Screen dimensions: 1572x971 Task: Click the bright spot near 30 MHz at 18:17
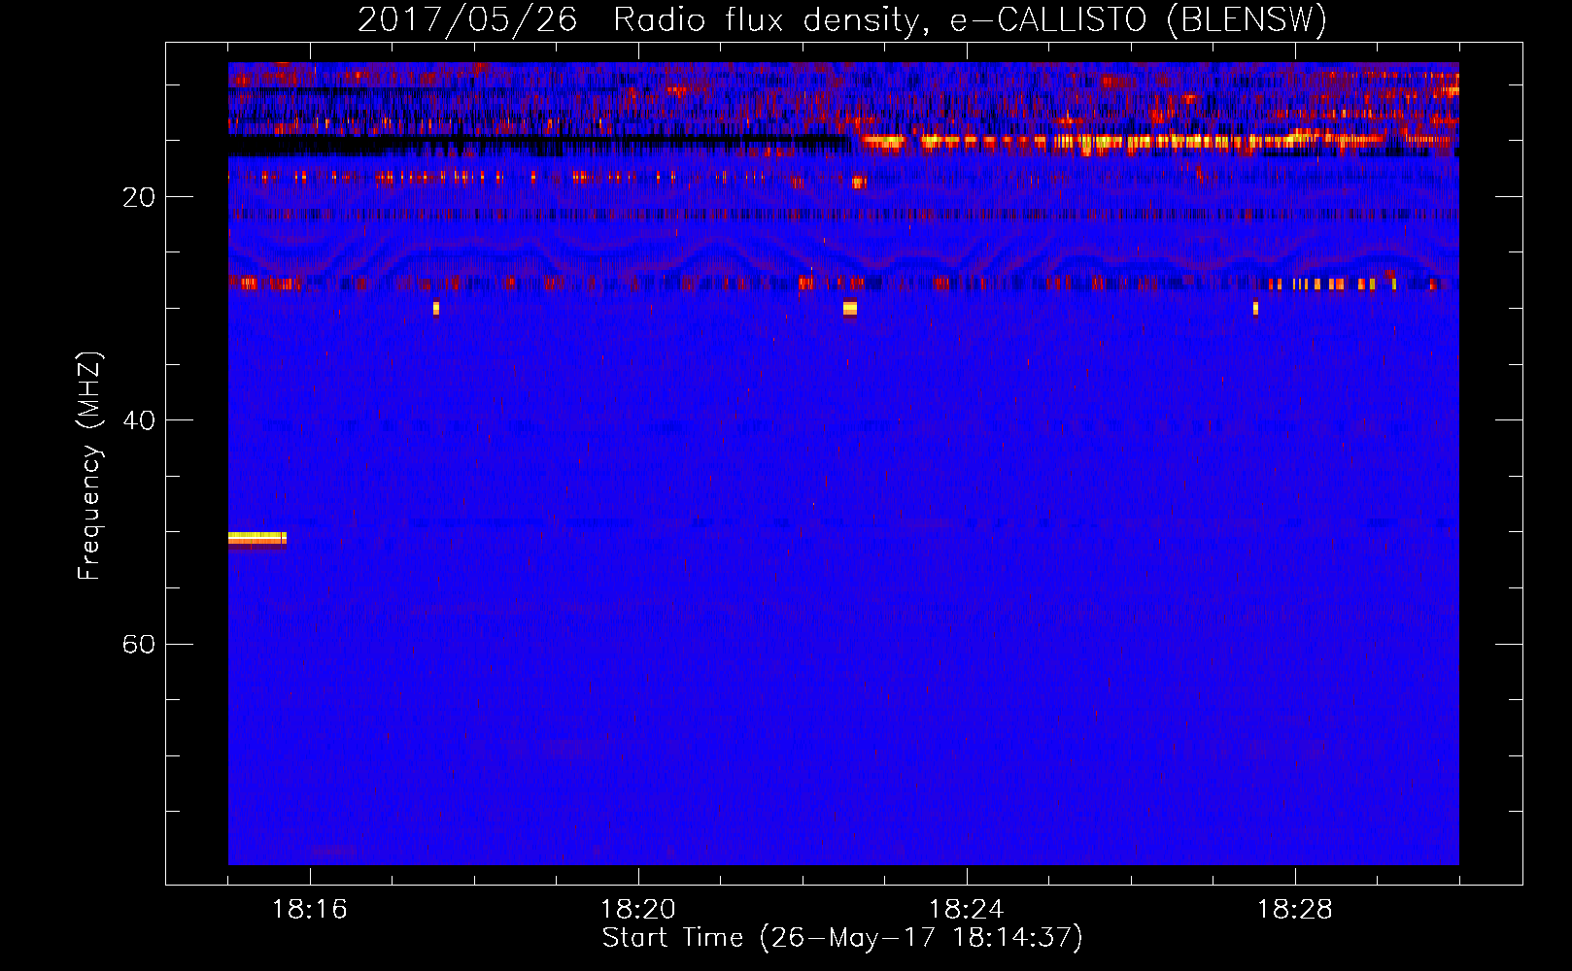pos(436,308)
